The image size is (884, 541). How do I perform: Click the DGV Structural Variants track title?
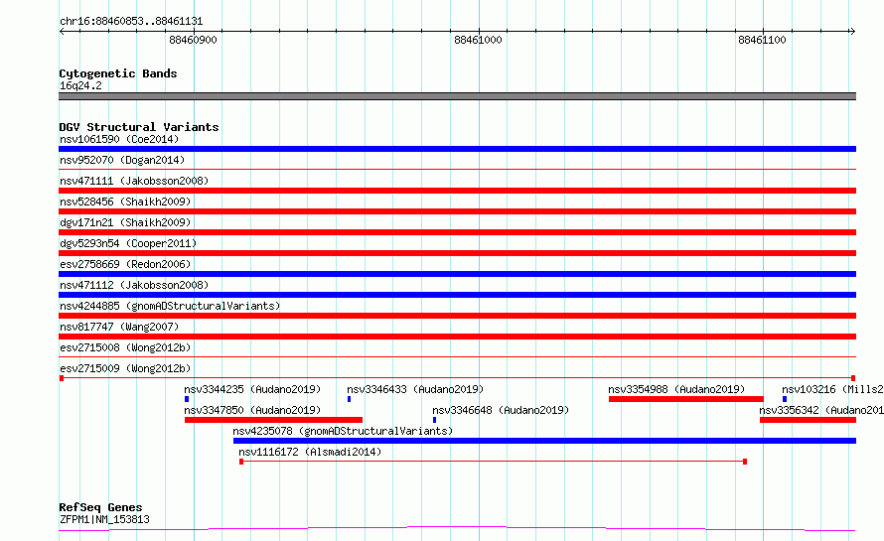click(x=139, y=127)
